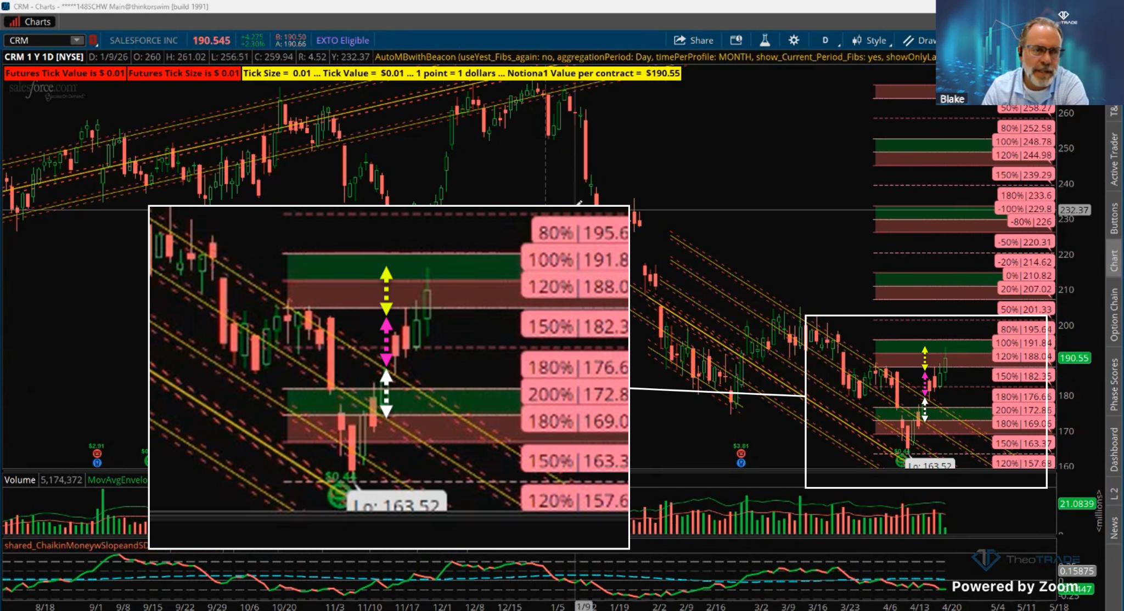This screenshot has width=1124, height=611.
Task: Click the EXTO Eligible label
Action: (x=342, y=40)
